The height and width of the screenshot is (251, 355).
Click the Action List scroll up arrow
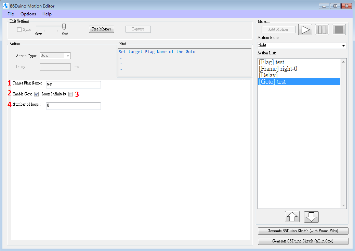343,62
